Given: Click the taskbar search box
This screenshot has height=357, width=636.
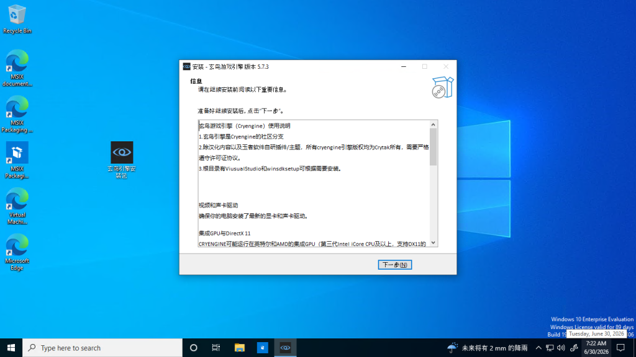Looking at the screenshot, I should 102,348.
